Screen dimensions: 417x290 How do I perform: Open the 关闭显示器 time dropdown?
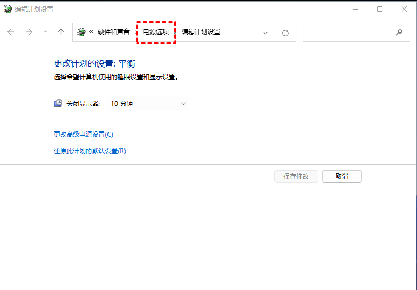tap(148, 103)
